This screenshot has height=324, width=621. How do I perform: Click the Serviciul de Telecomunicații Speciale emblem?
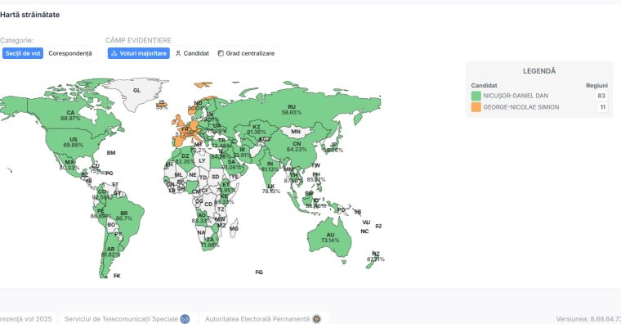tap(185, 319)
